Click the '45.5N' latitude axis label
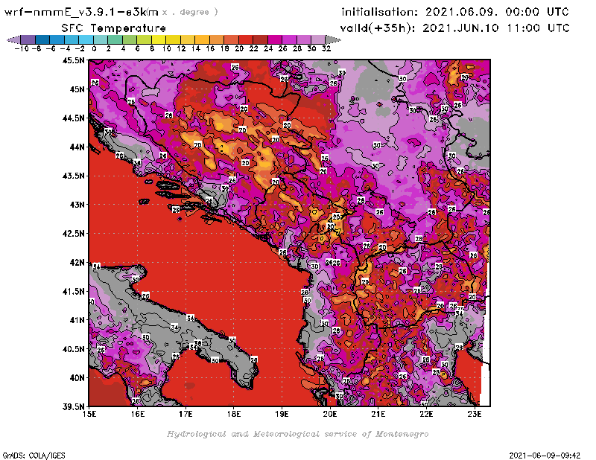 (x=73, y=60)
